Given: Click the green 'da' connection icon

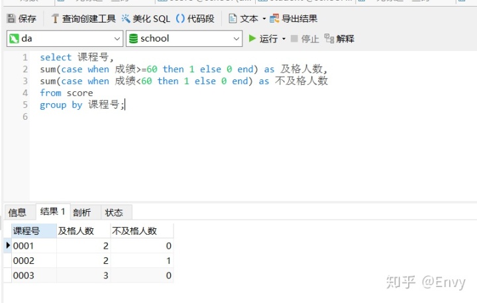Looking at the screenshot, I should coord(14,38).
